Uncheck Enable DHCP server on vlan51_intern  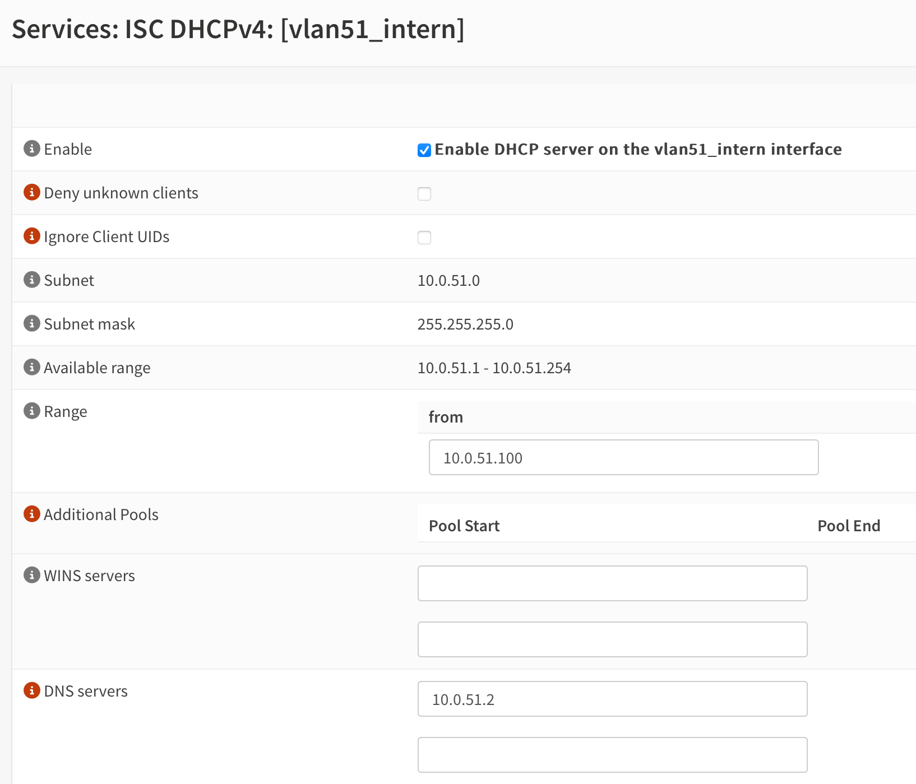point(424,150)
